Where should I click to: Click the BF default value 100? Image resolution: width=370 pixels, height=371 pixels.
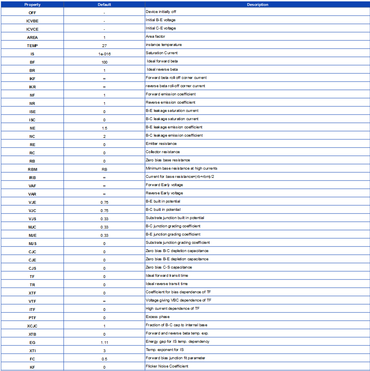[x=104, y=62]
